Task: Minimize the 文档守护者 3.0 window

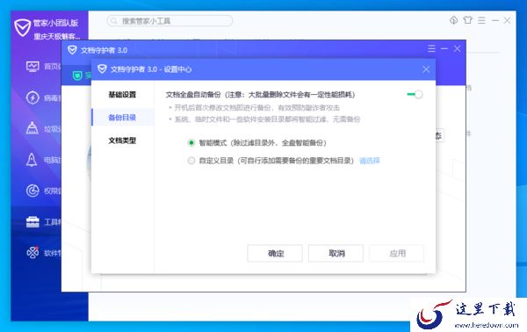Action: pyautogui.click(x=444, y=48)
